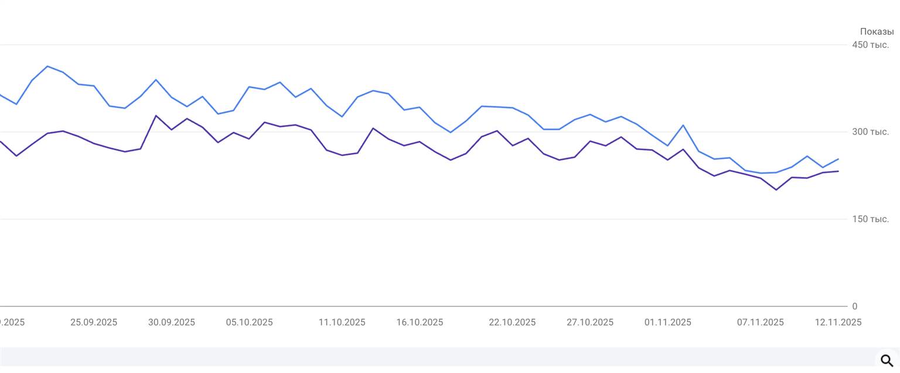Image resolution: width=900 pixels, height=373 pixels.
Task: Click the dark purple line's lowest dip
Action: [x=776, y=190]
